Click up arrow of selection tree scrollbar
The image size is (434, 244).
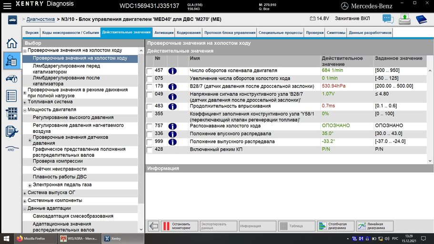click(141, 51)
